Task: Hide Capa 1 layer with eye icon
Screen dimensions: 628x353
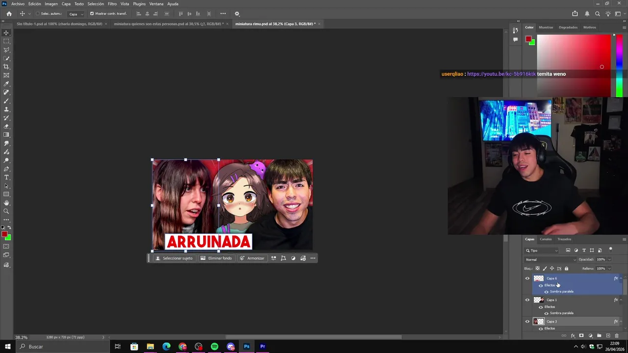Action: coord(527,300)
